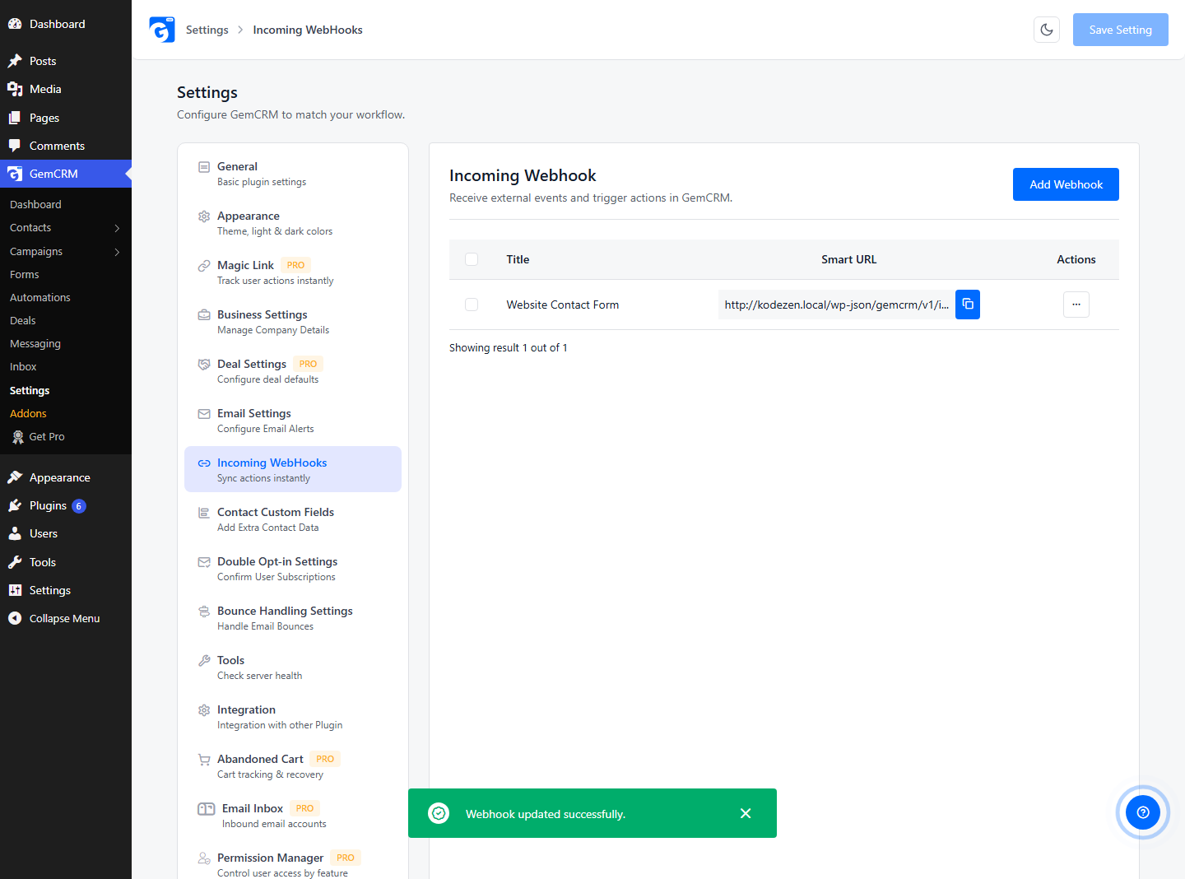Open the Integration settings section
Screen dimensions: 1185x879
(293, 716)
